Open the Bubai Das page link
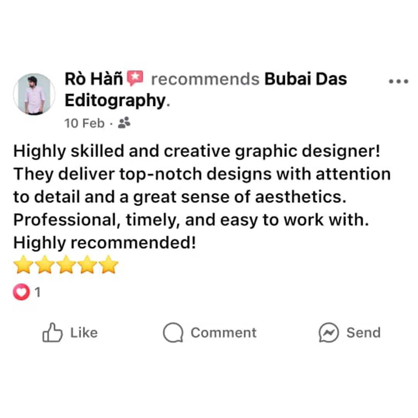 305,79
